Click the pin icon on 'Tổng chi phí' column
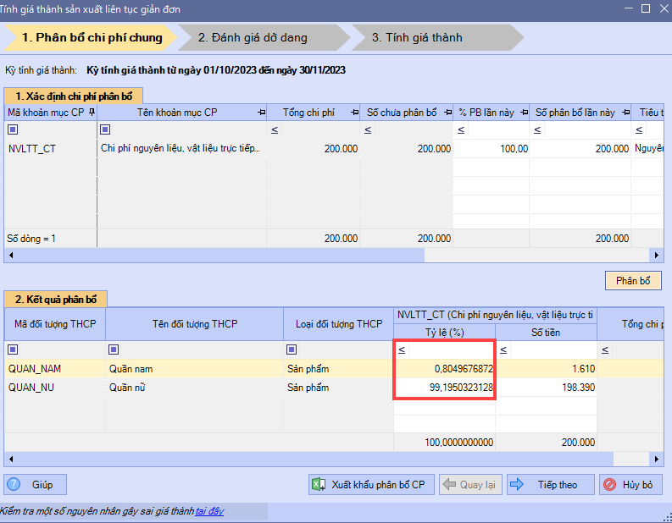 [x=354, y=112]
